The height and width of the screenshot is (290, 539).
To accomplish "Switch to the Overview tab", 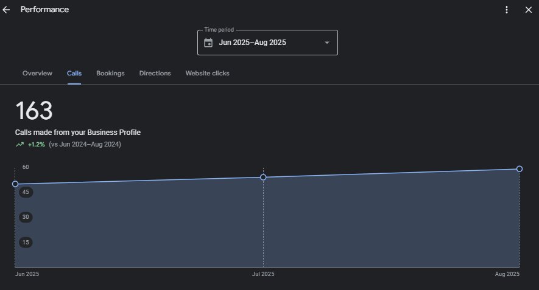I will point(37,74).
